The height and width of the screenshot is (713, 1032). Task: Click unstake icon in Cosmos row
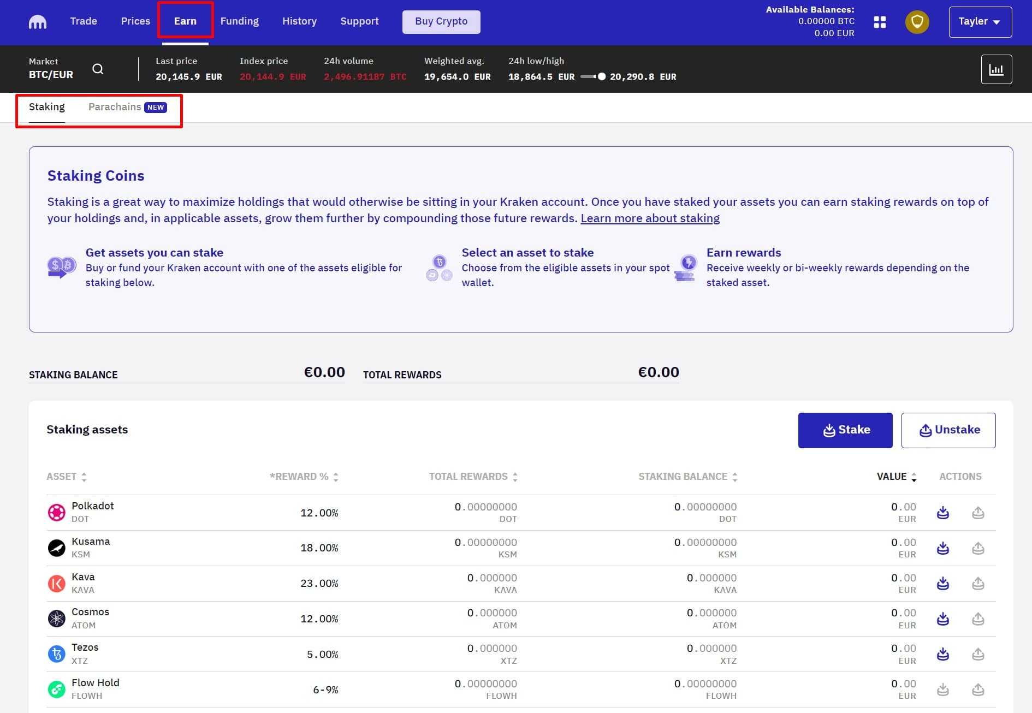[x=978, y=619]
